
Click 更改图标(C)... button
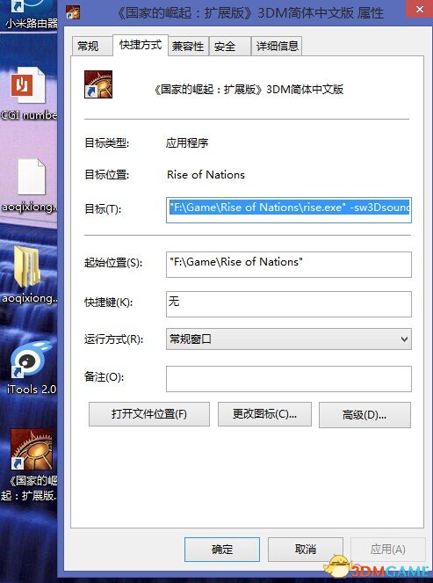point(264,414)
